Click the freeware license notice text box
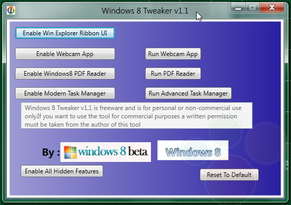This screenshot has height=205, width=291. point(136,115)
